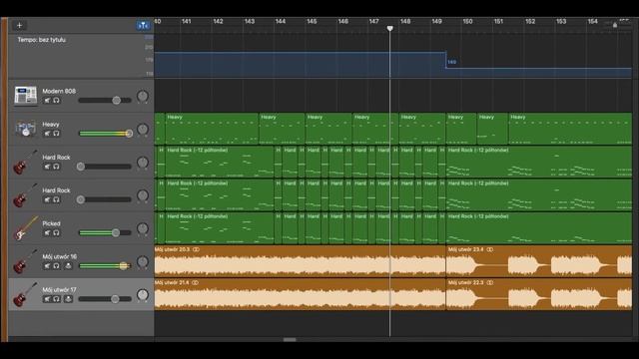Image resolution: width=639 pixels, height=359 pixels.
Task: Select the Mój utwór 16 guitar icon
Action: (25, 261)
